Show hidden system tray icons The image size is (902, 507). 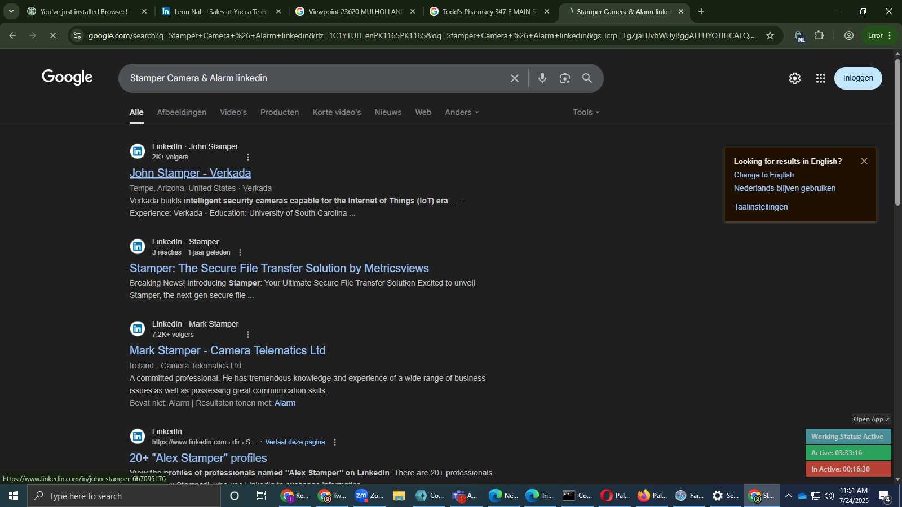click(x=788, y=496)
